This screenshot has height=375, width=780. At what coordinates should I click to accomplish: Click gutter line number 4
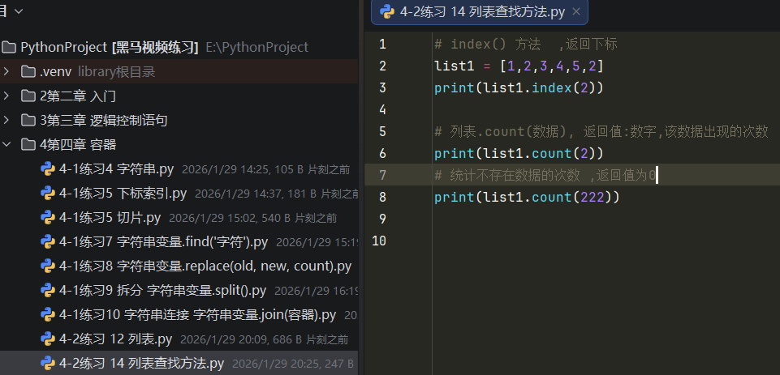pos(382,110)
